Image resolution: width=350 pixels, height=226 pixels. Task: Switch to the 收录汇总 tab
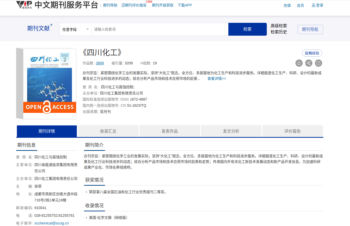tap(108, 131)
